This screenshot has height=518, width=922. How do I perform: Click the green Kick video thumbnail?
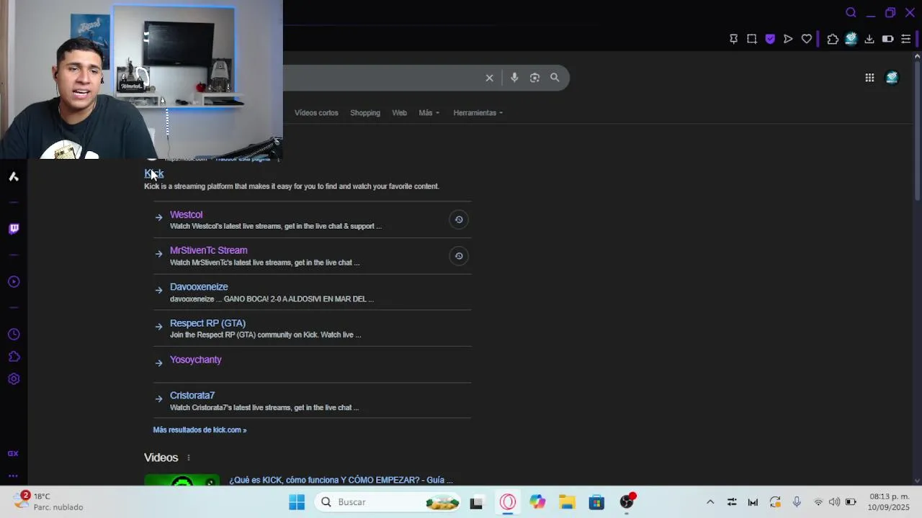pyautogui.click(x=182, y=480)
